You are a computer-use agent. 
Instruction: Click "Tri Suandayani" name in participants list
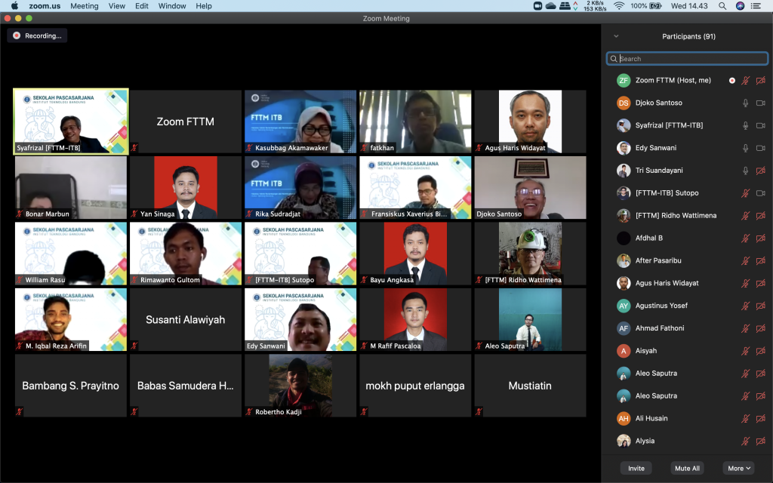pyautogui.click(x=658, y=171)
